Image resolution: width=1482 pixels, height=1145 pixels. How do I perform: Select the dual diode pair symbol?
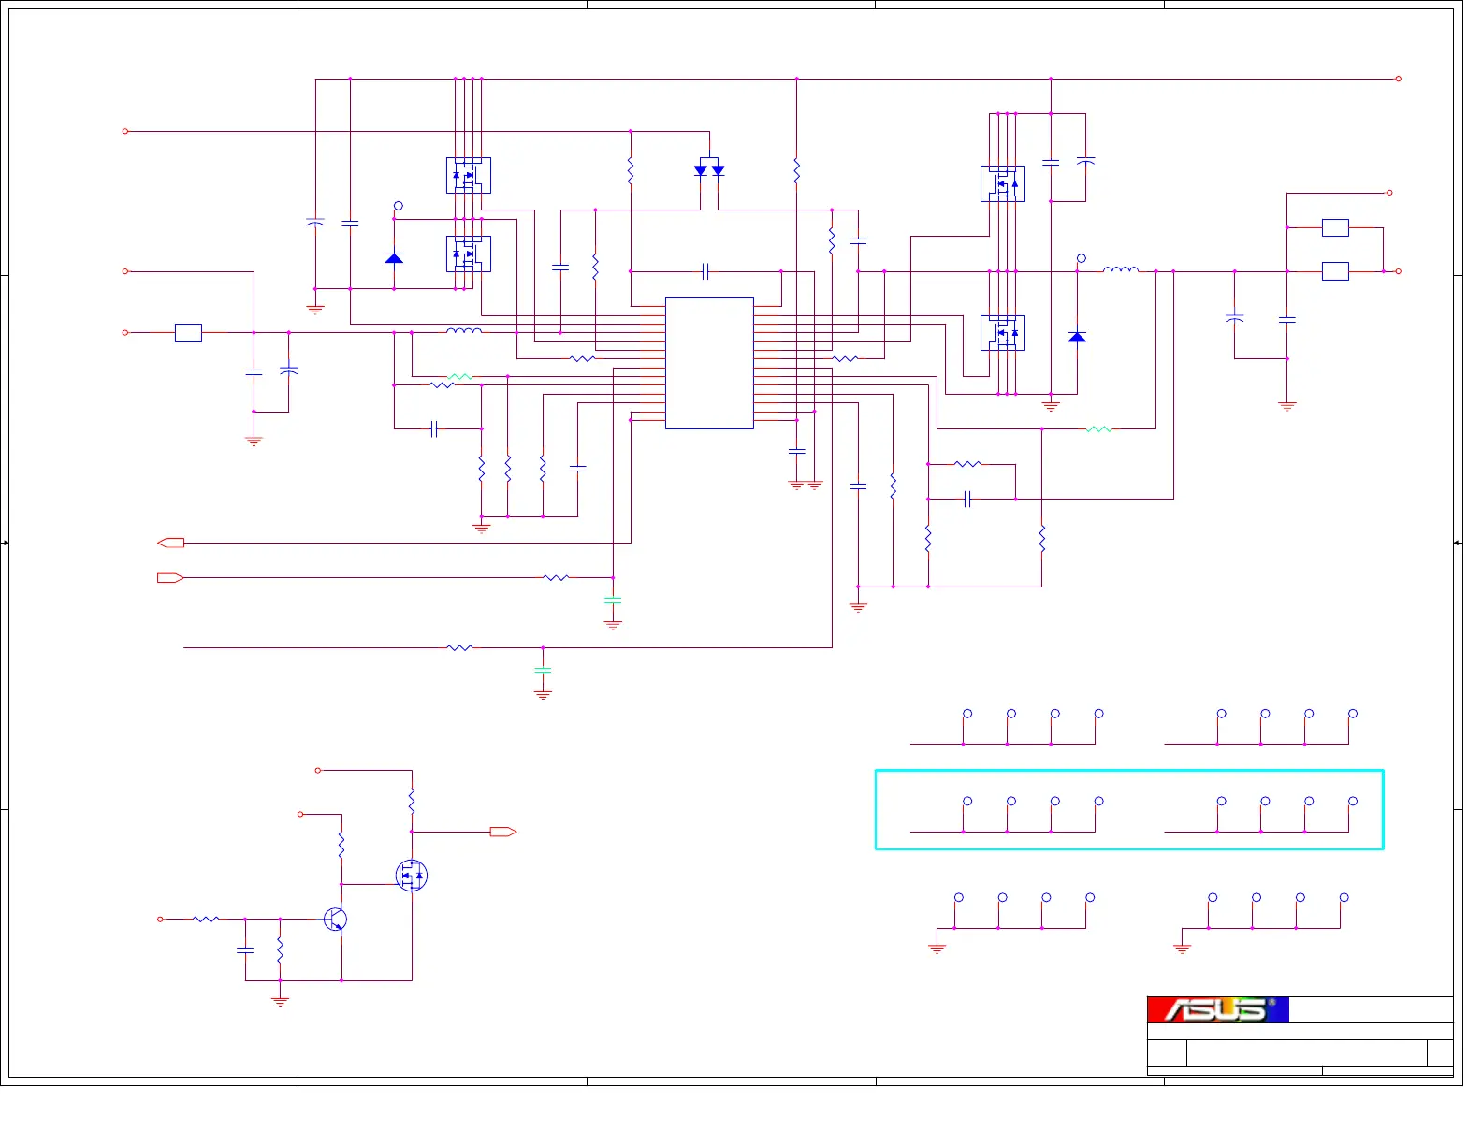(x=709, y=170)
